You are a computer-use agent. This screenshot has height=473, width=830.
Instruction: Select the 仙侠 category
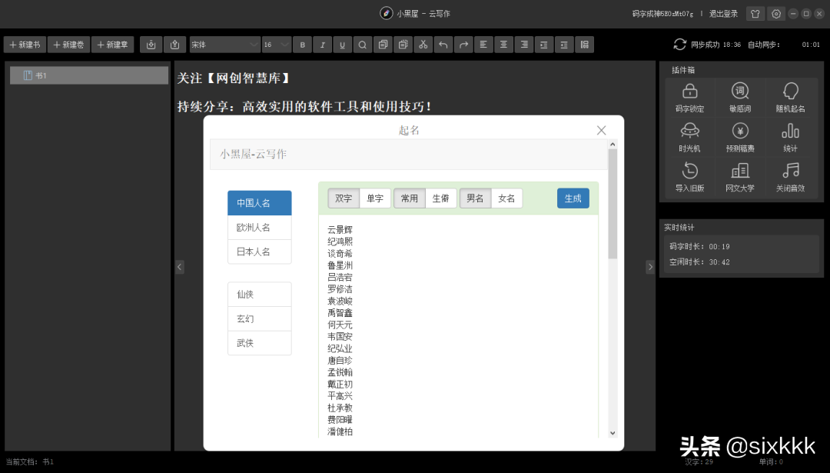(260, 294)
